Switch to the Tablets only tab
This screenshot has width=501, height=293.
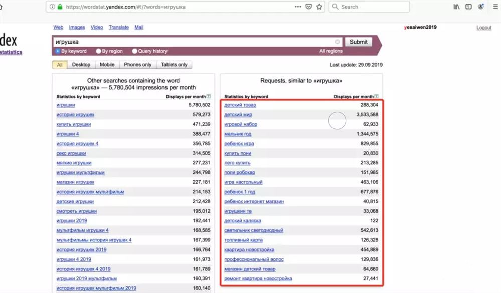tap(174, 65)
